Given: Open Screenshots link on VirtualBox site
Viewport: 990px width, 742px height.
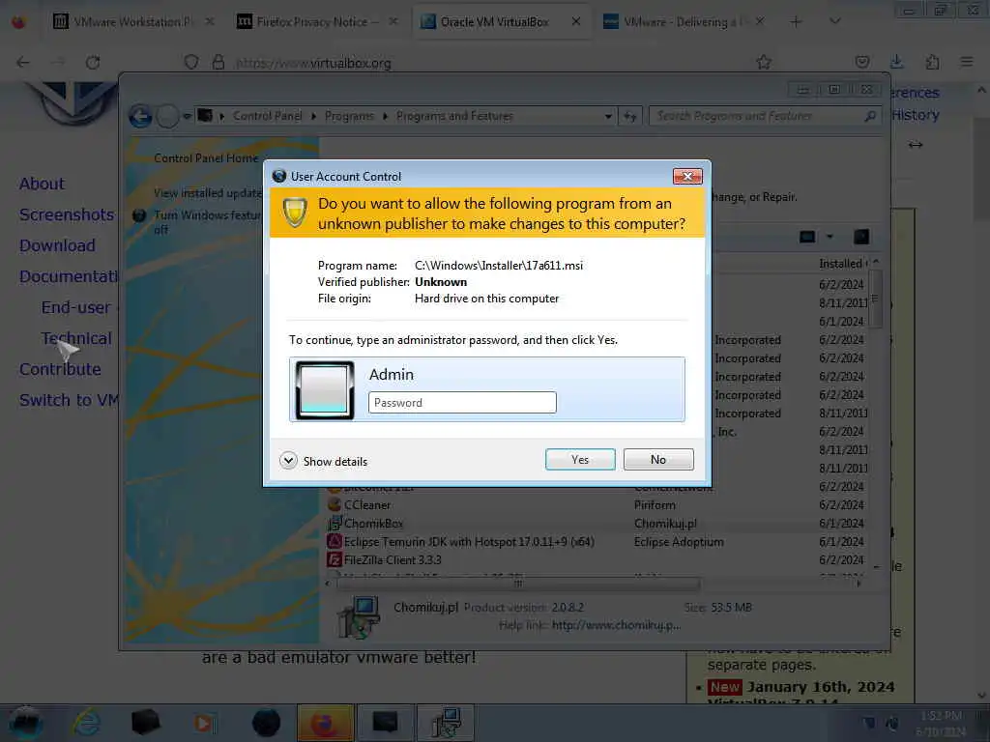Looking at the screenshot, I should tap(67, 214).
